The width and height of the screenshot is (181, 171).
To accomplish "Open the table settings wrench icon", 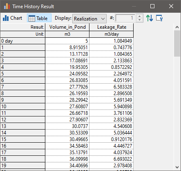I will [x=159, y=18].
